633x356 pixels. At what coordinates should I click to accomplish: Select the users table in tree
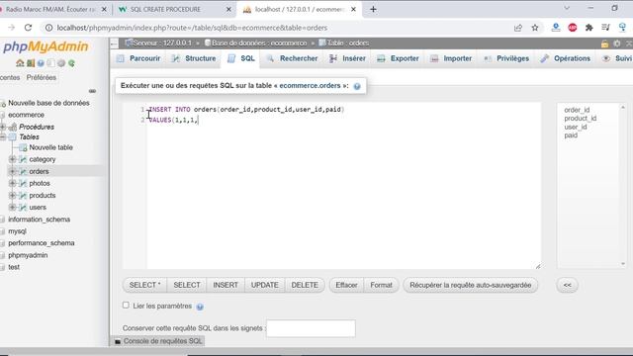click(x=38, y=208)
